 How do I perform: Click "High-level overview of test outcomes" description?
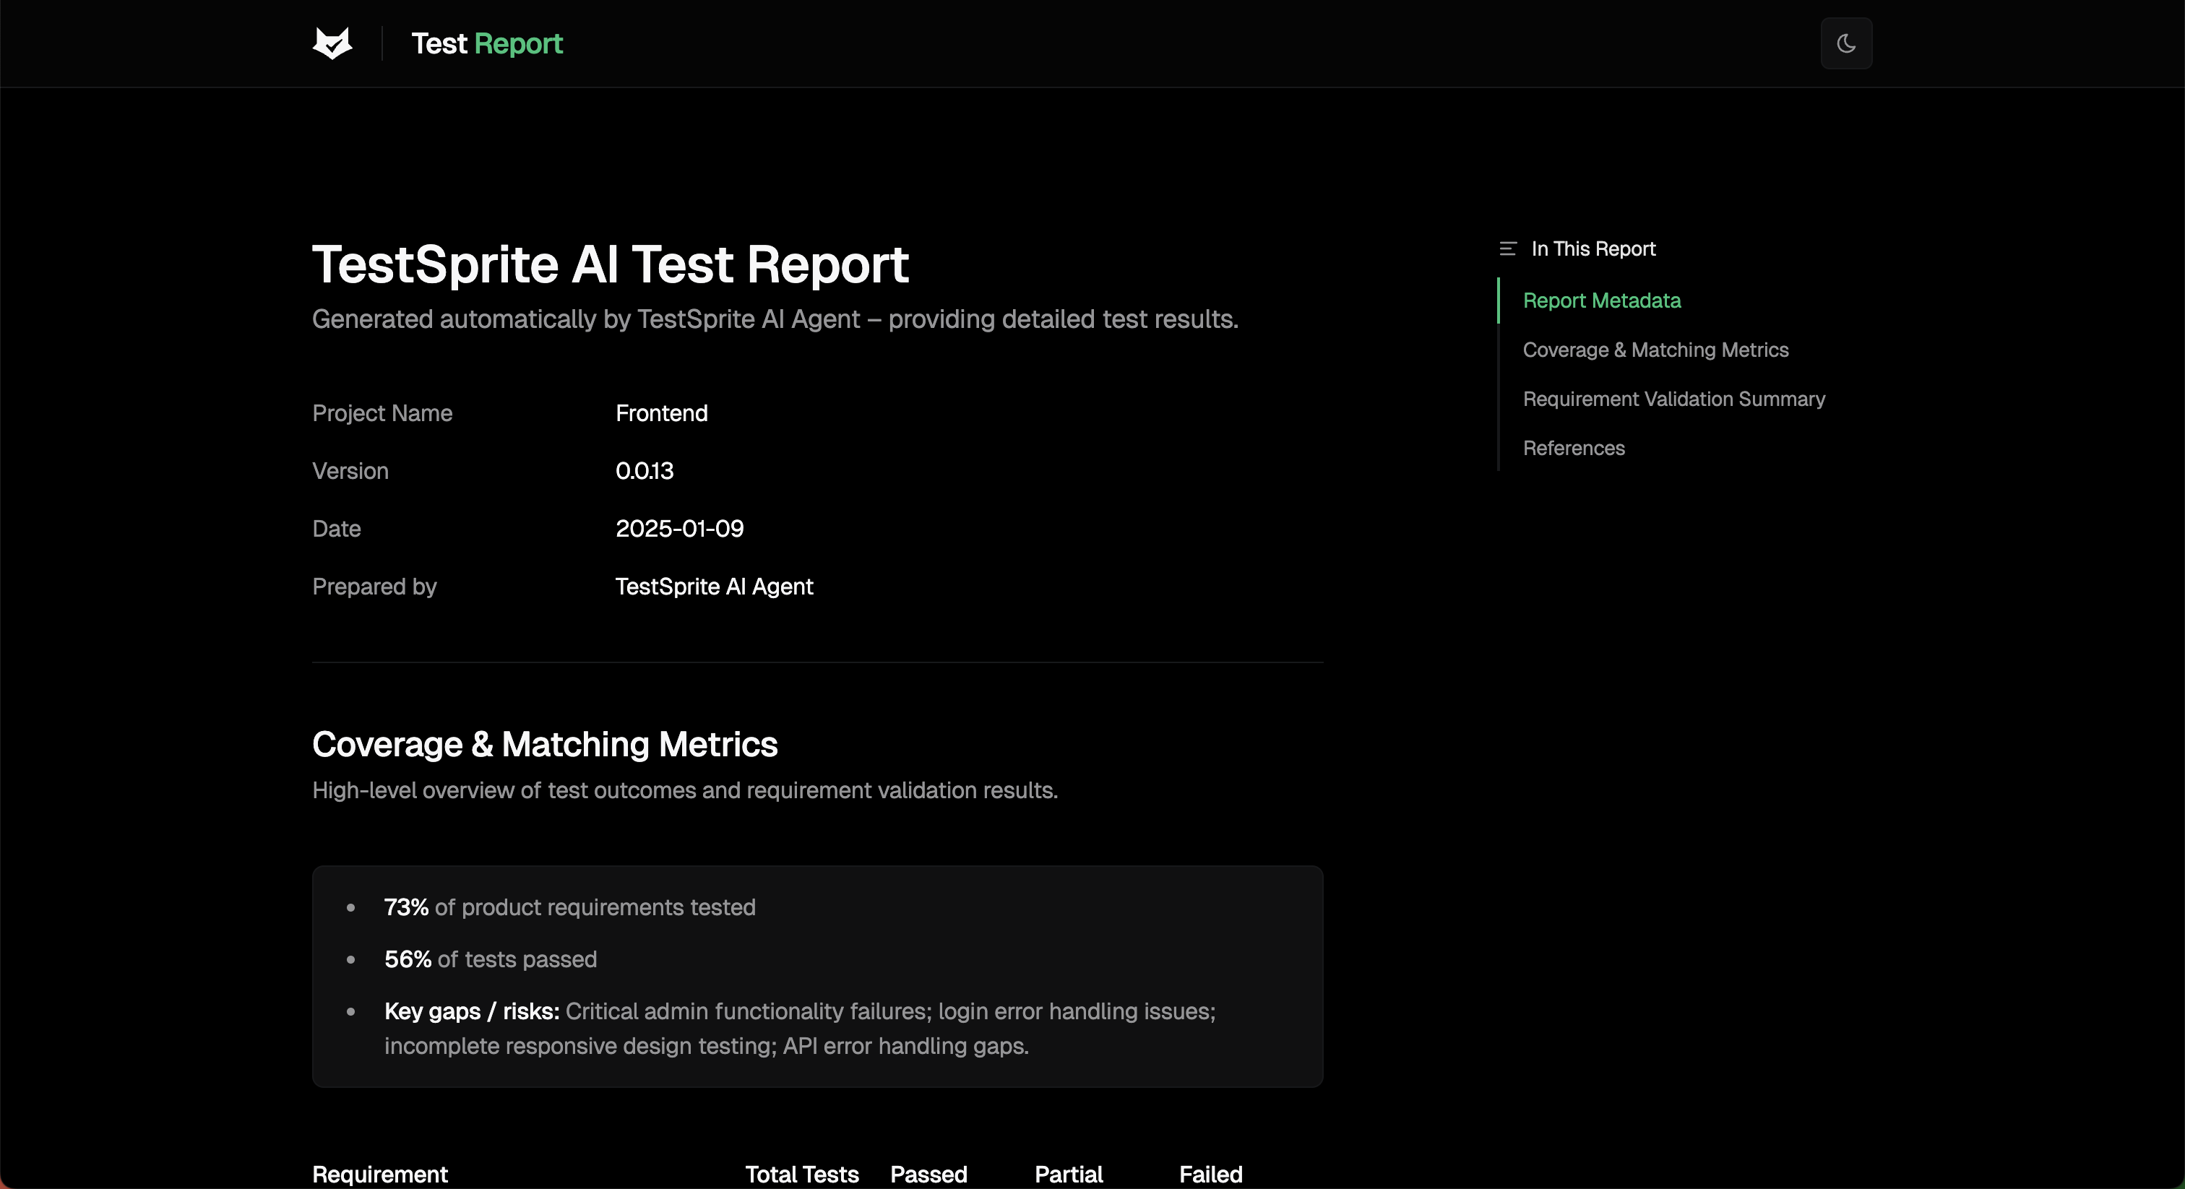click(x=684, y=790)
